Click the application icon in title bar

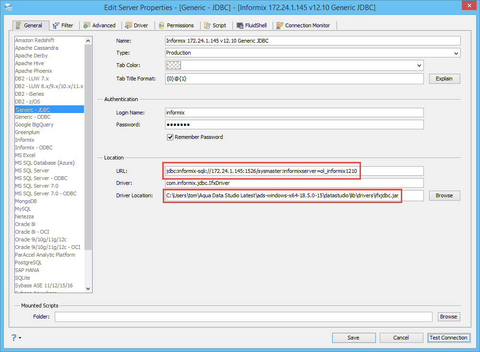[9, 7]
